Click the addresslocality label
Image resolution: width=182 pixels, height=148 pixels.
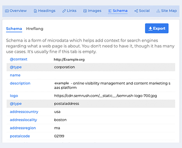pyautogui.click(x=23, y=120)
